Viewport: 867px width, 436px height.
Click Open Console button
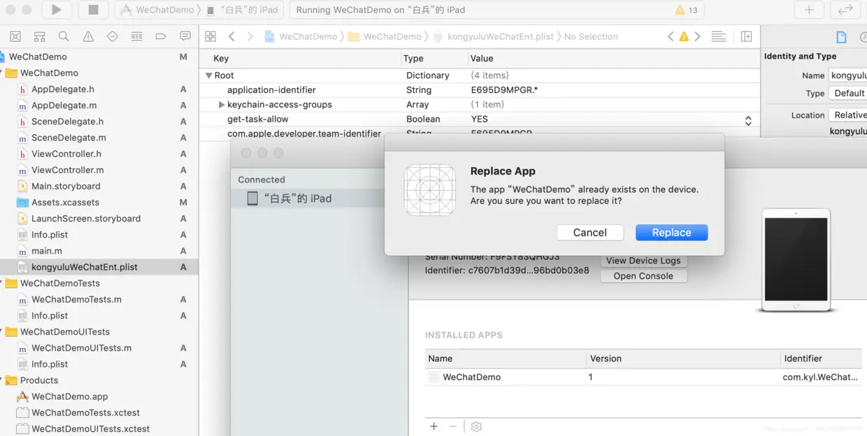643,276
